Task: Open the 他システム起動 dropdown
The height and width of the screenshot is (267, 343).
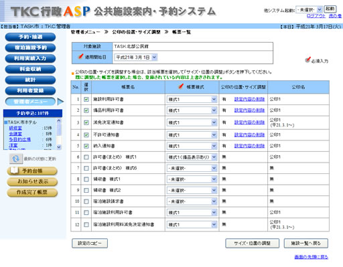Action: click(x=309, y=10)
